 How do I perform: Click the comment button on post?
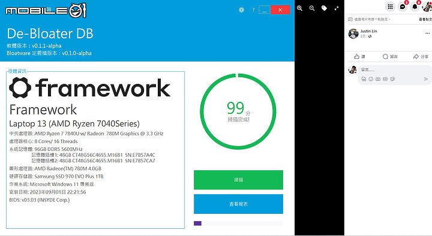[x=390, y=56]
